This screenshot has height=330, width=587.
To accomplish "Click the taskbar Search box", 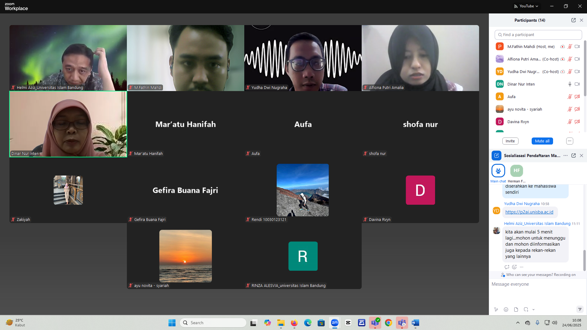I will point(213,323).
